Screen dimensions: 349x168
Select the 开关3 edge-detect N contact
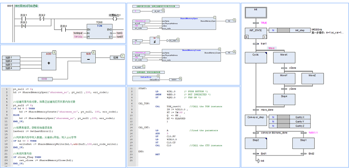click(x=23, y=26)
